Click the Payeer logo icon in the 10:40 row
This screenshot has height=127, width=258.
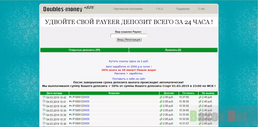[x=71, y=106]
